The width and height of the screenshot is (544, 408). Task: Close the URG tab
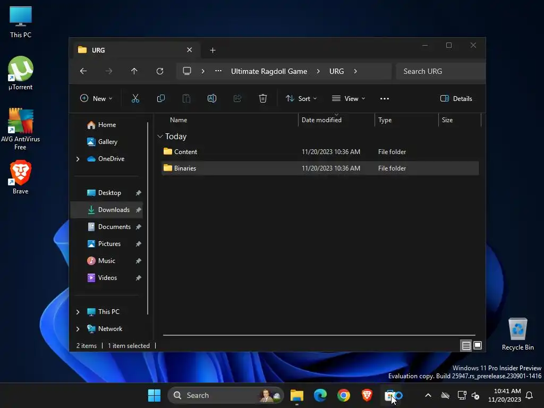point(190,50)
